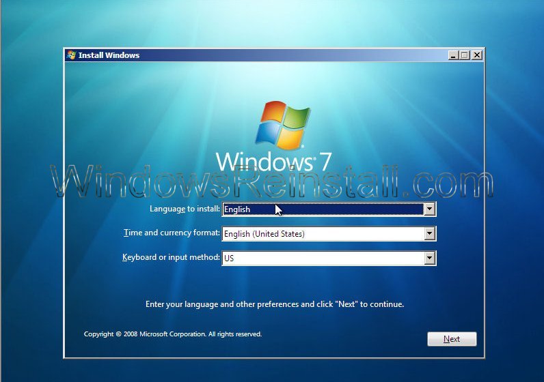Click the "Enter your language" instruction text
The height and width of the screenshot is (382, 544).
(x=275, y=304)
